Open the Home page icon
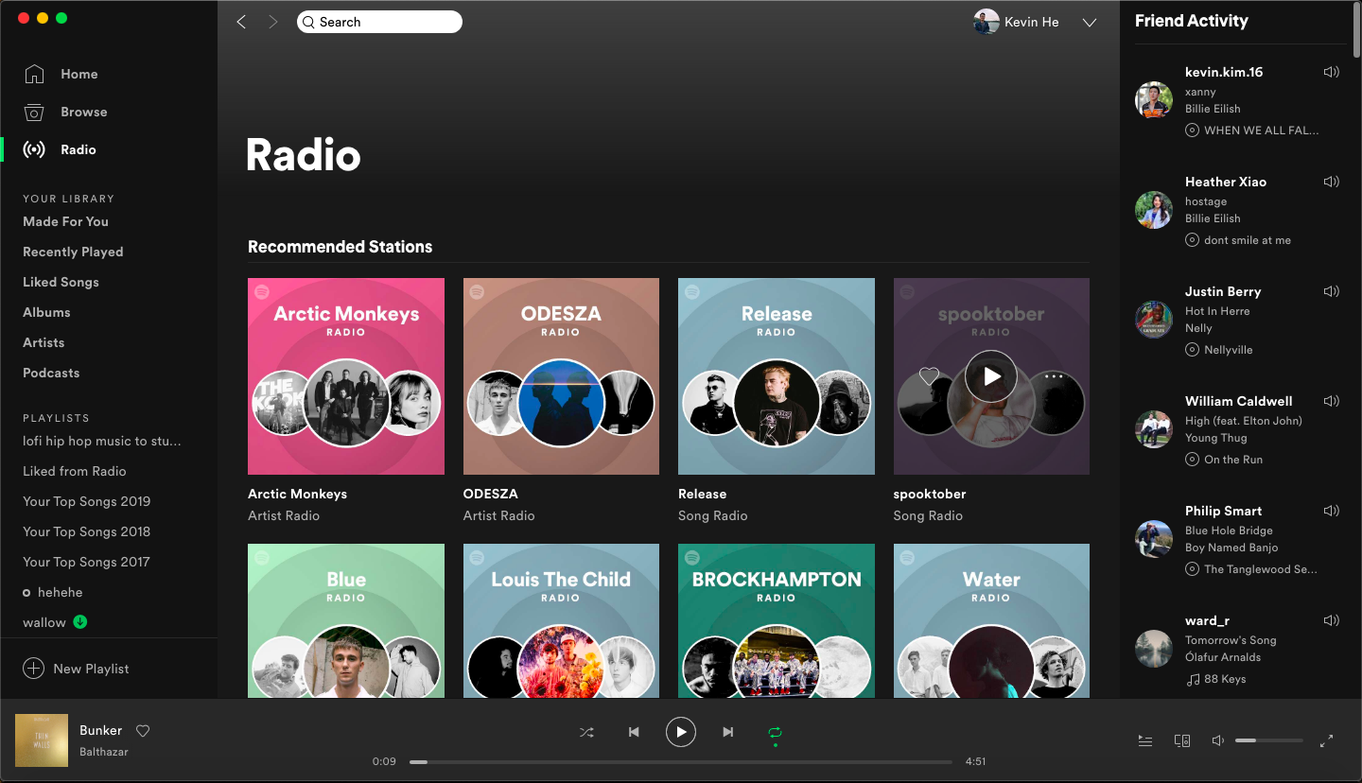1362x783 pixels. 34,74
